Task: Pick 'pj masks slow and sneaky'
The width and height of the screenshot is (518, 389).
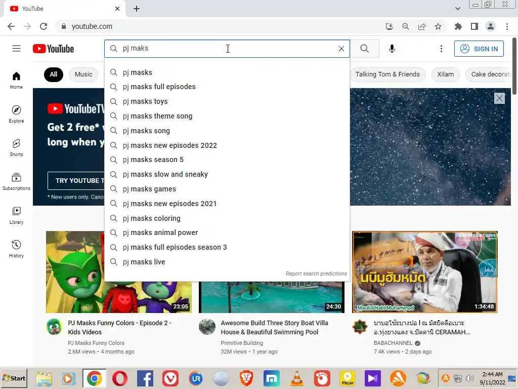Action: tap(227, 174)
